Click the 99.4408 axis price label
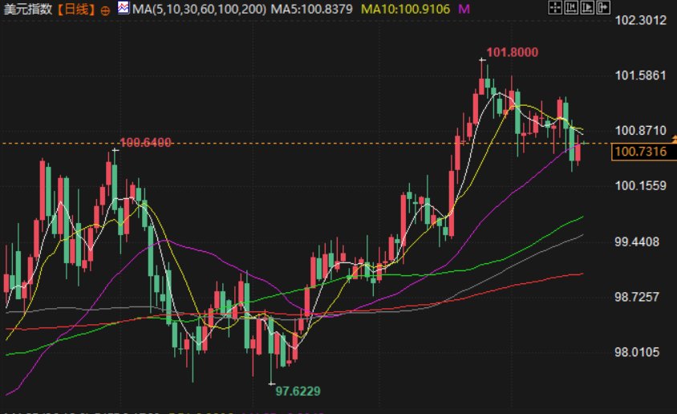This screenshot has height=414, width=677. point(637,241)
